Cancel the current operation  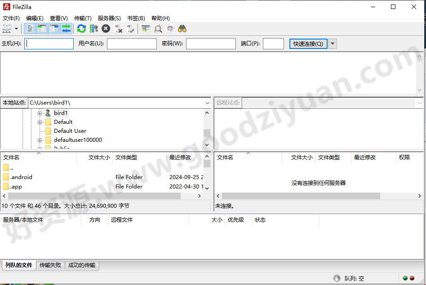click(x=105, y=29)
